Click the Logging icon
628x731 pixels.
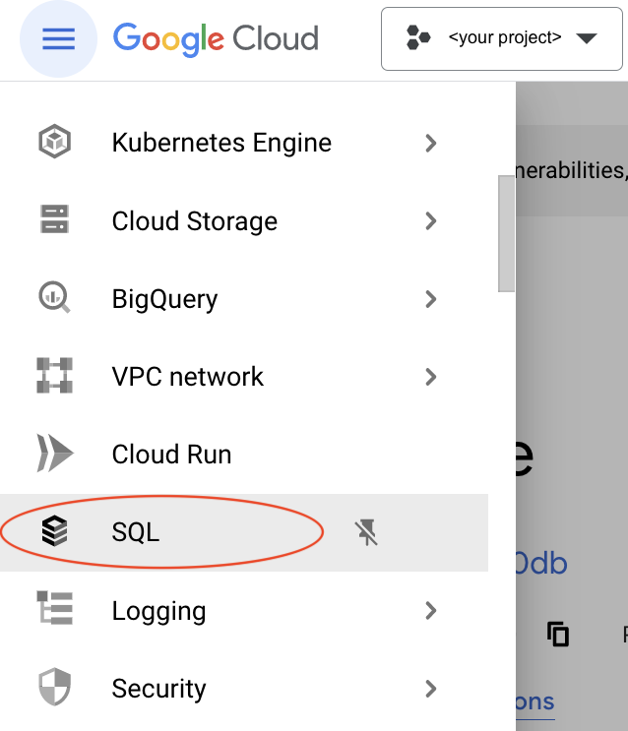pos(54,610)
